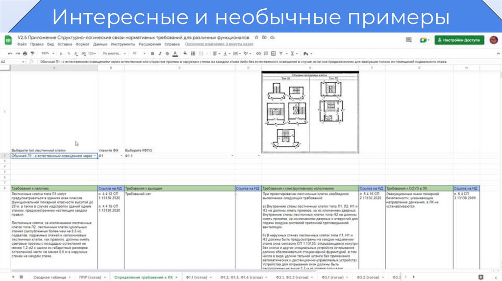Open text wrapping dropdown
The height and width of the screenshot is (281, 502).
point(237,54)
